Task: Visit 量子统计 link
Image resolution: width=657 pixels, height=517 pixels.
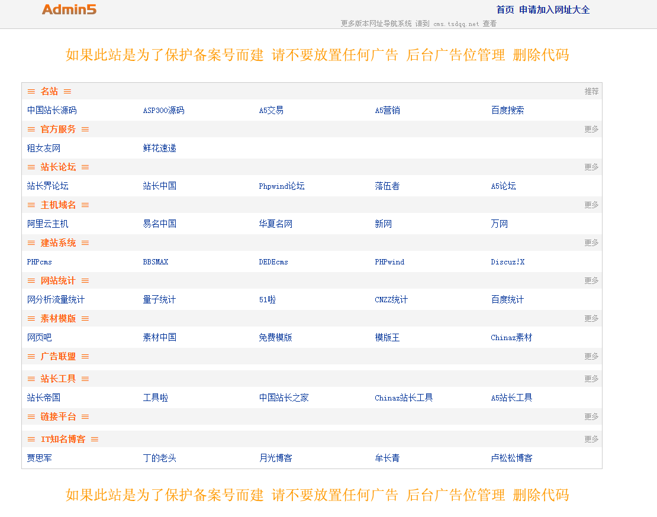Action: coord(159,300)
